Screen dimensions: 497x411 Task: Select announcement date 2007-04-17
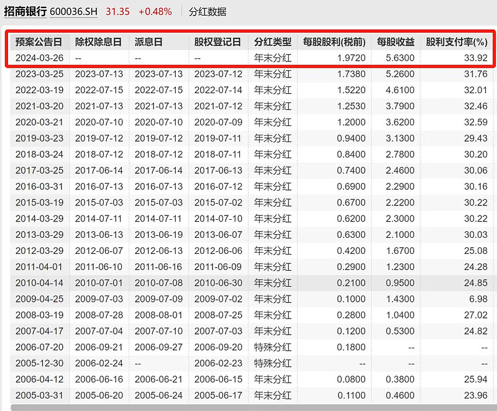(39, 331)
